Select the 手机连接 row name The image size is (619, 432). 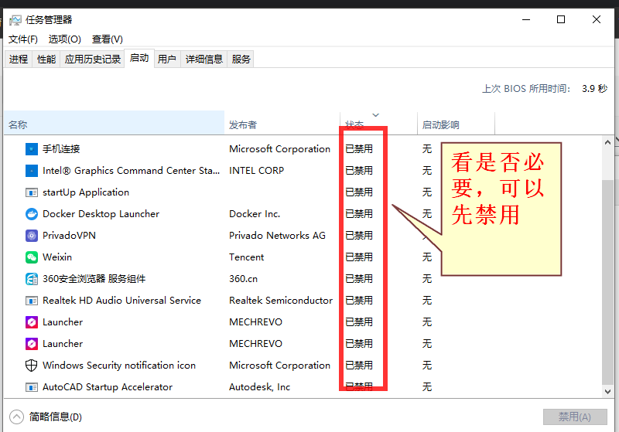click(x=61, y=149)
